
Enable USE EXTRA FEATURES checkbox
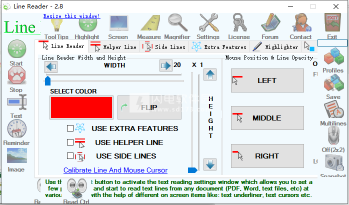coord(70,128)
